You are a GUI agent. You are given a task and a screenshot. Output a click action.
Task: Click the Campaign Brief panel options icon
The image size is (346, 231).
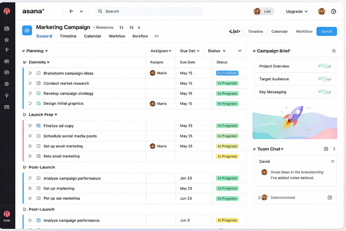(x=334, y=51)
